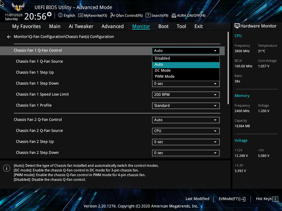
Task: Click CPU frequency value 3800 MHz
Action: pyautogui.click(x=242, y=51)
